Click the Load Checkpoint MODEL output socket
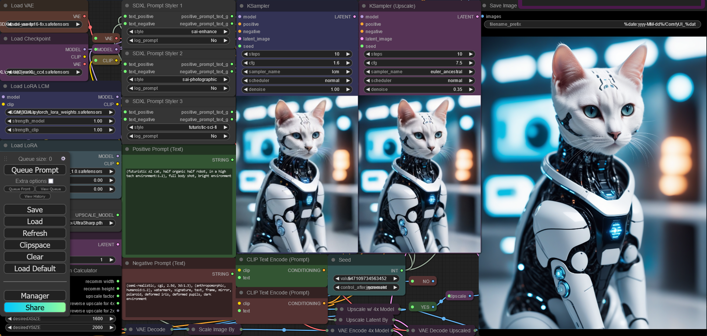 85,49
